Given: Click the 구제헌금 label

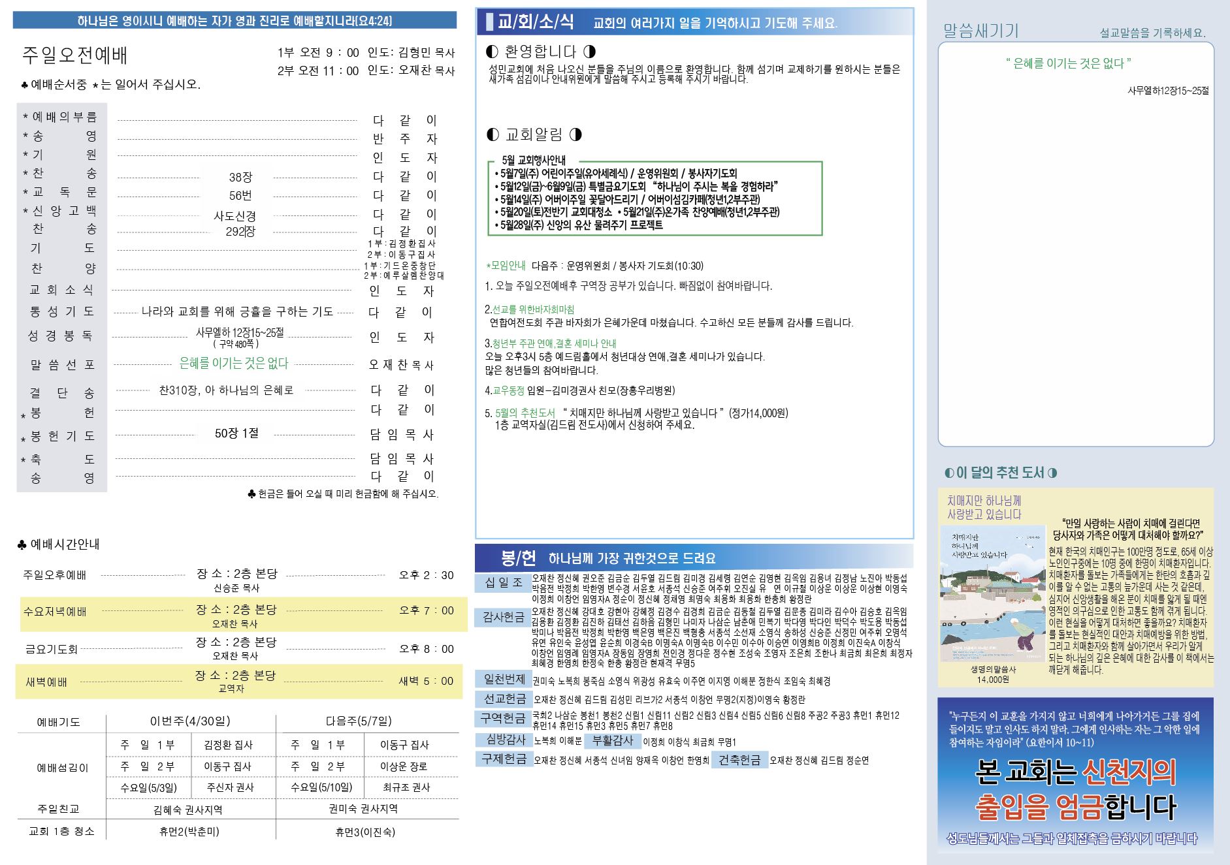Looking at the screenshot, I should point(504,759).
